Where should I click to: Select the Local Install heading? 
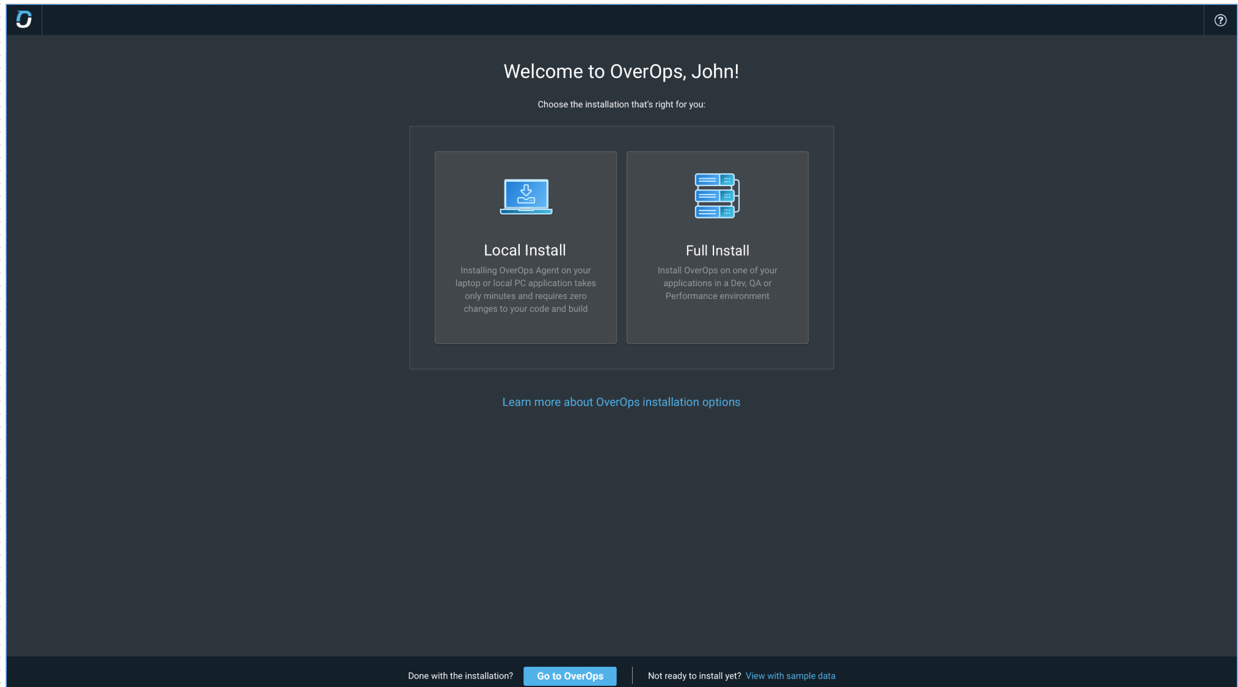[525, 250]
